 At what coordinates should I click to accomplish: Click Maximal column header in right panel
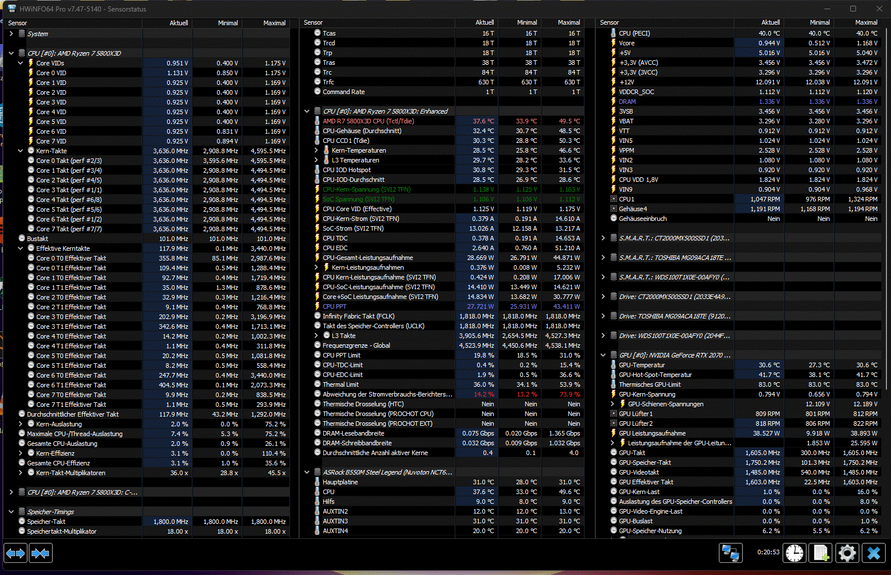[x=857, y=22]
